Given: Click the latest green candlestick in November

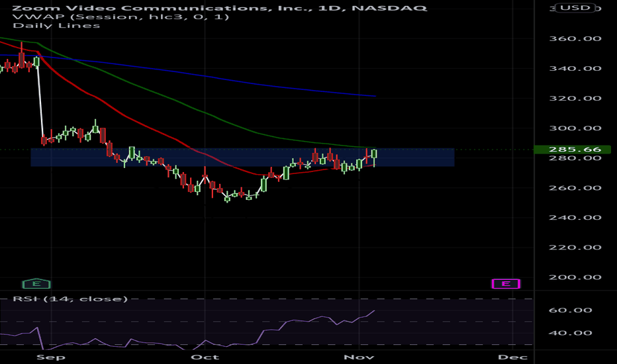Looking at the screenshot, I should point(374,154).
